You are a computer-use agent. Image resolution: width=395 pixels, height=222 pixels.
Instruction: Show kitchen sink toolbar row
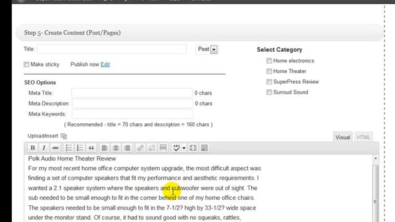(x=204, y=148)
